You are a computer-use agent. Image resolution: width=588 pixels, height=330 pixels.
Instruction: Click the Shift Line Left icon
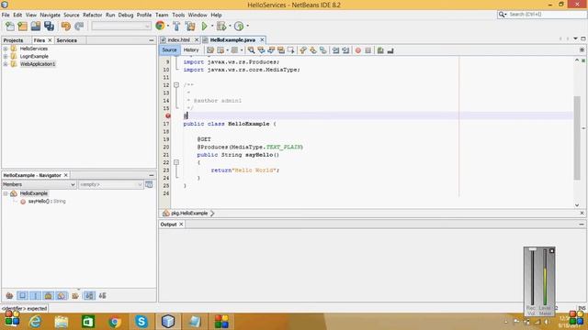(335, 50)
